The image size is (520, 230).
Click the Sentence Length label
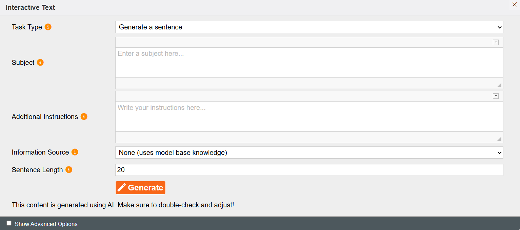point(37,170)
